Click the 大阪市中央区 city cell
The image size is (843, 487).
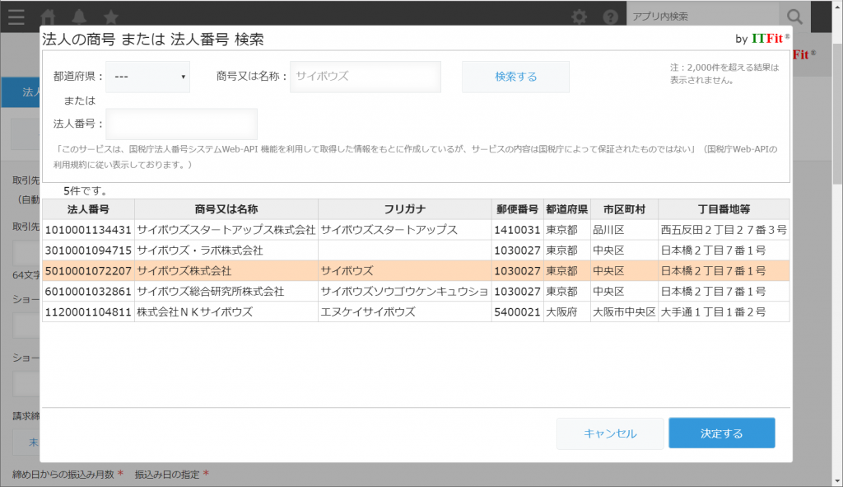click(x=624, y=311)
